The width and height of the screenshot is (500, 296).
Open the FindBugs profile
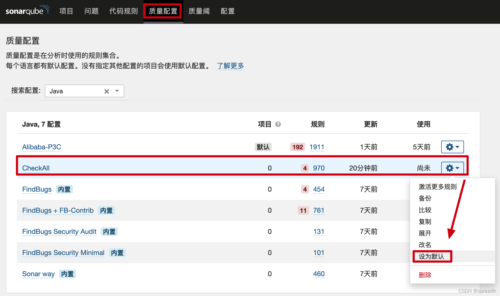pos(37,189)
